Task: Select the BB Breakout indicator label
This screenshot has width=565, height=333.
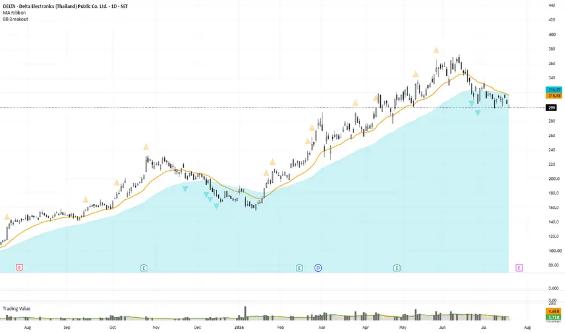Action: tap(16, 19)
